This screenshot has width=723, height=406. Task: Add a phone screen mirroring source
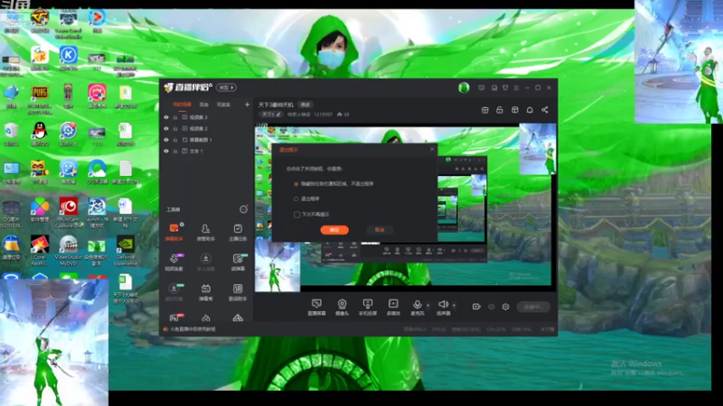pyautogui.click(x=368, y=306)
